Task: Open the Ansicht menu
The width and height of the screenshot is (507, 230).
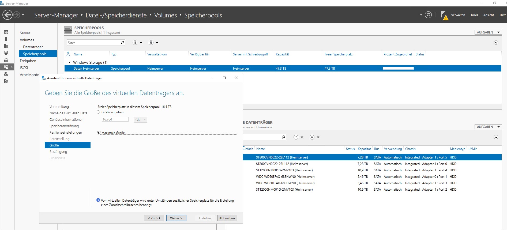Action: (489, 15)
